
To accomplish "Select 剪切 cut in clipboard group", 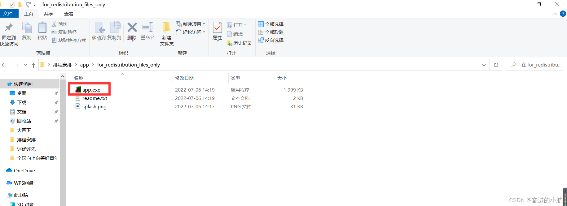I will point(60,24).
